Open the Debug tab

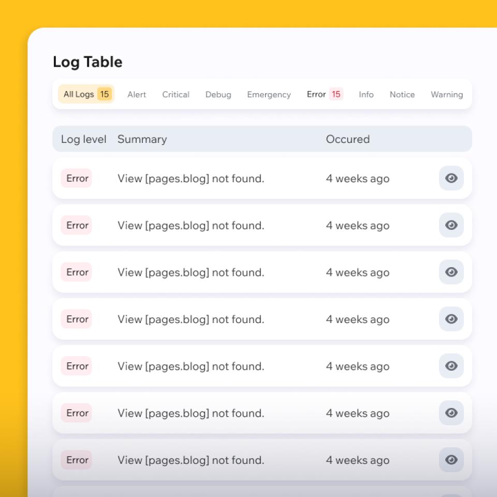click(x=218, y=95)
